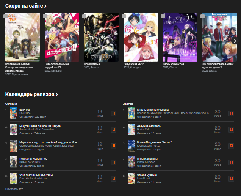Bookmark Воины Пограничья. Часть 2 release
The image size is (241, 196).
pyautogui.click(x=231, y=146)
